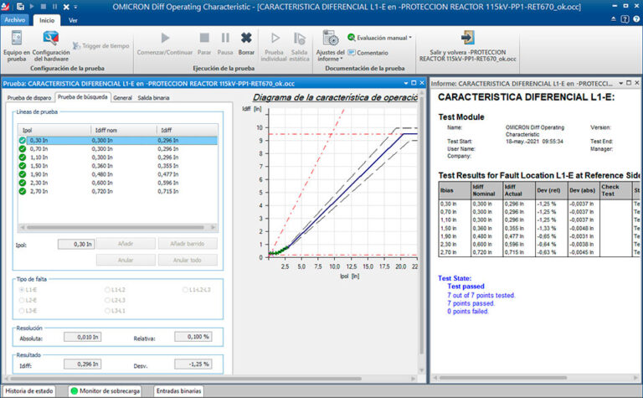The width and height of the screenshot is (643, 398).
Task: Select L1-L2-L3 fault type radio button
Action: (x=185, y=290)
